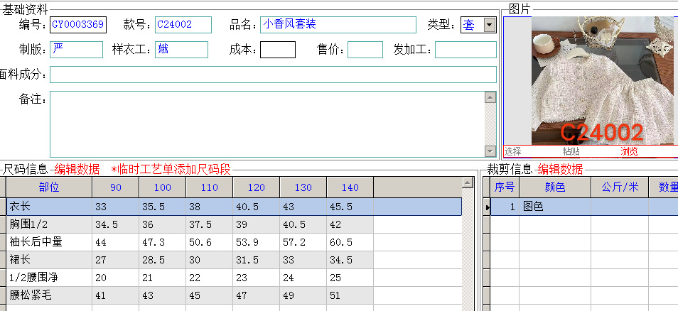The height and width of the screenshot is (311, 678).
Task: Select the 腰松紧毛 row label
Action: [49, 295]
